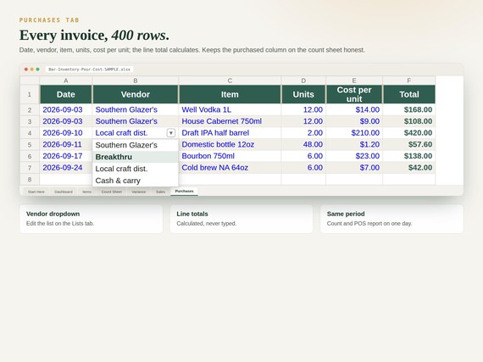
Task: Click the Total header cell
Action: [409, 94]
